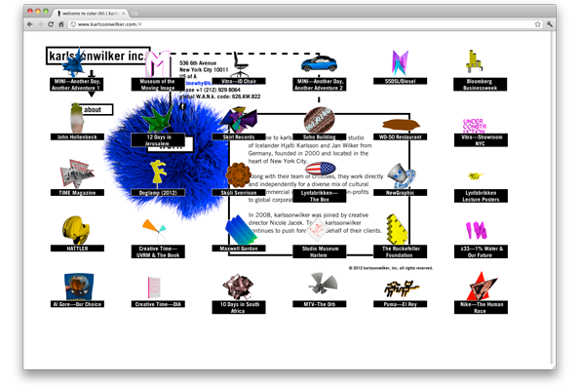Open Lynfabrikken—The Box label
Screen dimensions: 580x385
click(319, 196)
